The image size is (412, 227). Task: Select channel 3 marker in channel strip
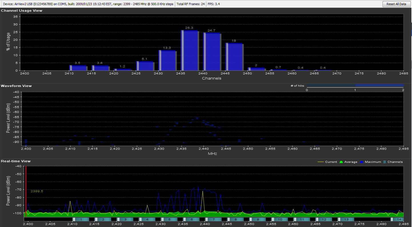coord(125,219)
